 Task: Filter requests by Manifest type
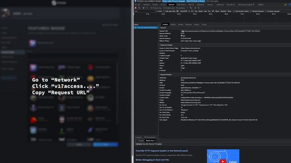click(223, 11)
